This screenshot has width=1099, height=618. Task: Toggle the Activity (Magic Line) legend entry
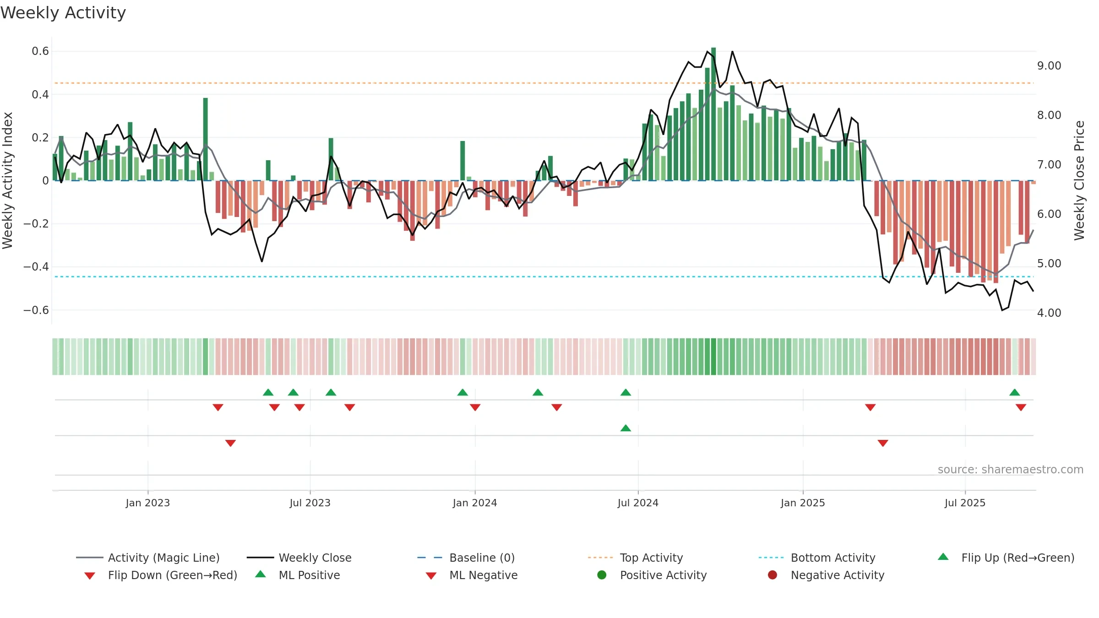pos(147,558)
